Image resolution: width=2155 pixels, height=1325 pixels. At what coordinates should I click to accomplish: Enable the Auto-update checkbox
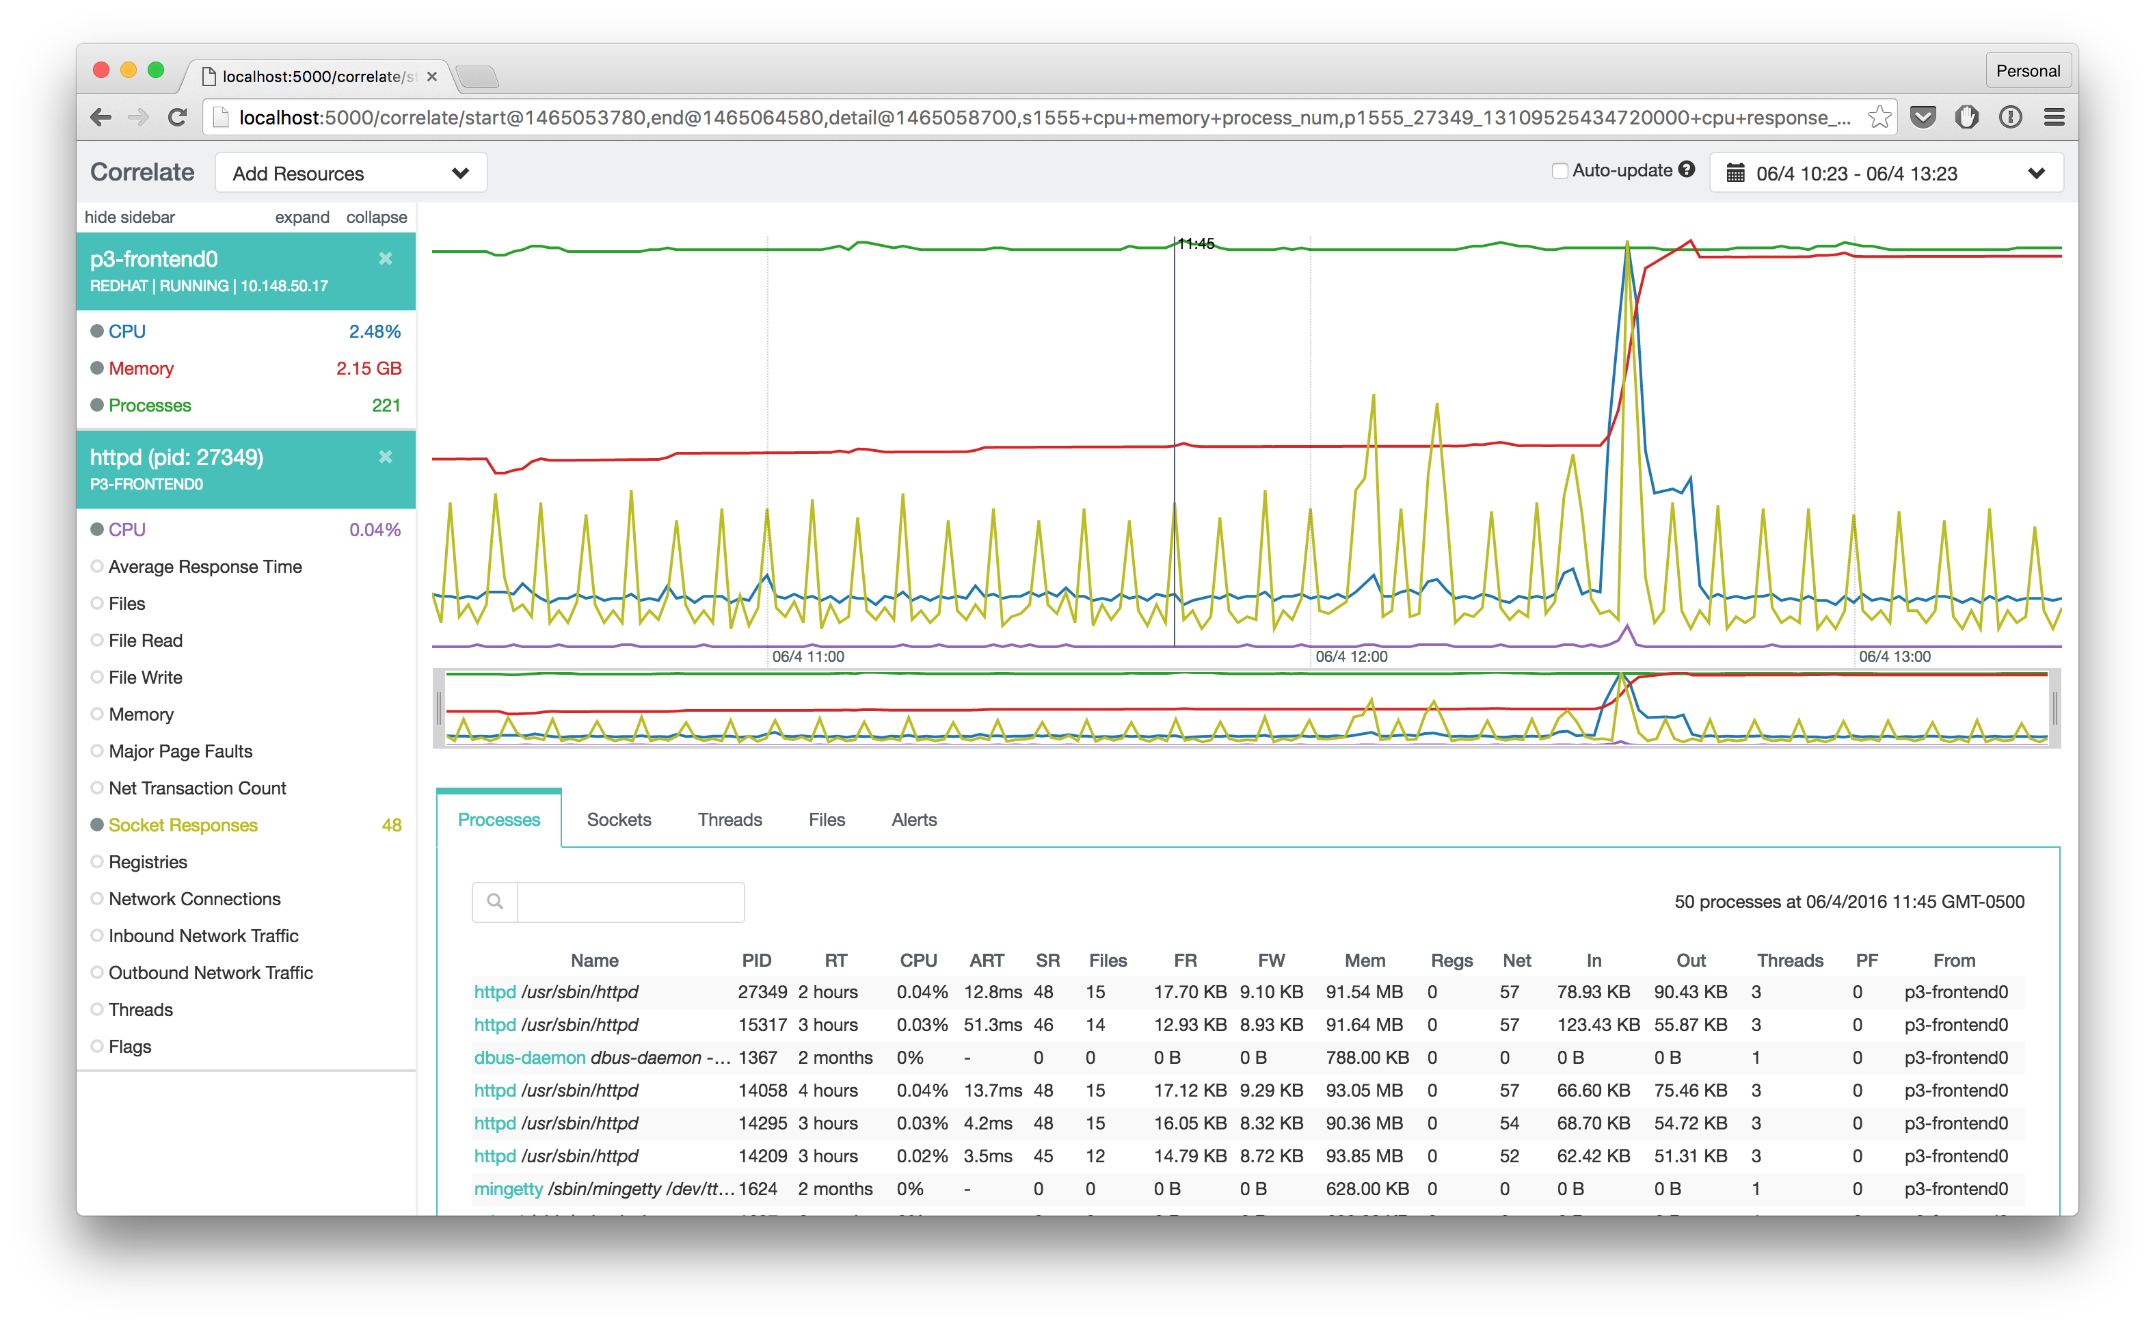click(x=1559, y=171)
